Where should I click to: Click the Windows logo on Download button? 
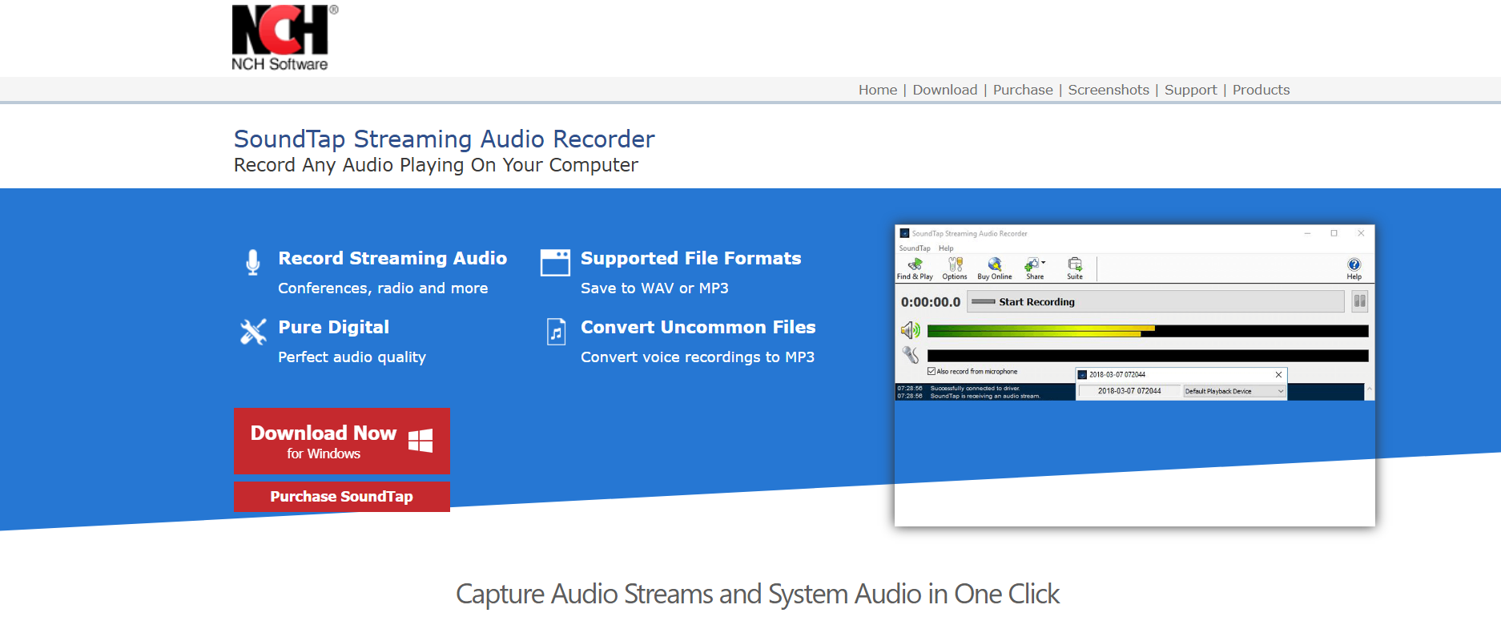pos(421,441)
